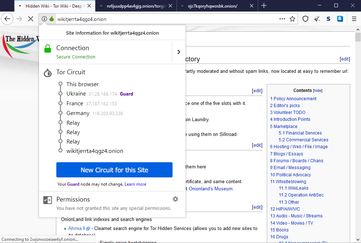Hide the Contents box via hide link
The width and height of the screenshot is (361, 243).
tap(318, 90)
